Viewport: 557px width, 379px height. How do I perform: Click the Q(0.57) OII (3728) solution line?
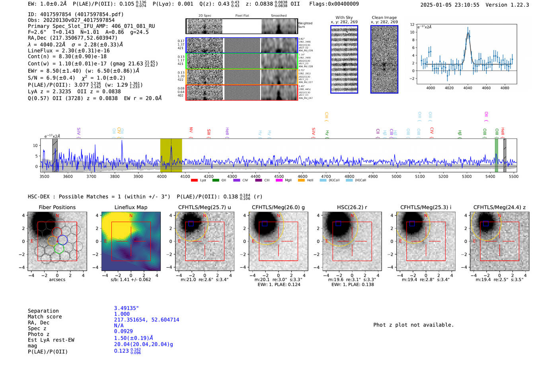[95, 98]
